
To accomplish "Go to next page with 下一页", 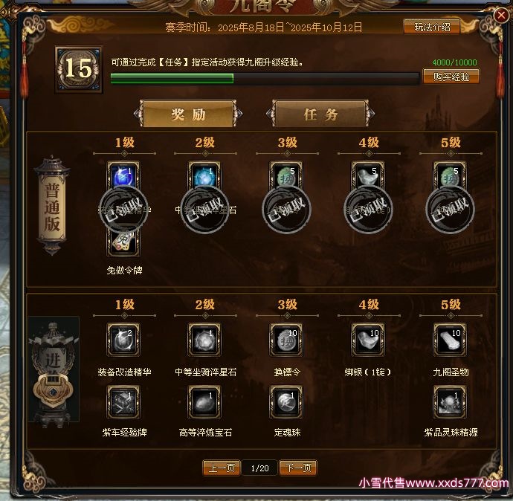I will pyautogui.click(x=298, y=468).
